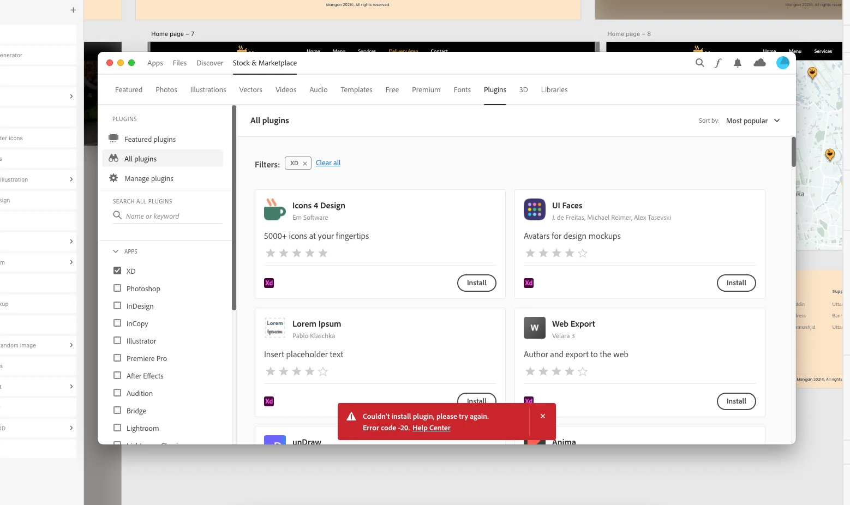The height and width of the screenshot is (505, 850).
Task: Open the Libraries category tab
Action: [554, 89]
